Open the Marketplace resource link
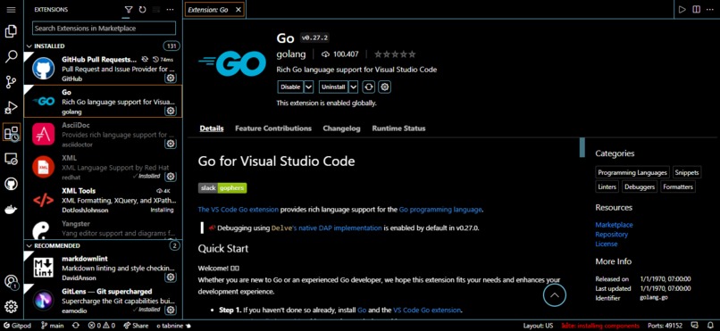This screenshot has height=331, width=720. [x=614, y=225]
